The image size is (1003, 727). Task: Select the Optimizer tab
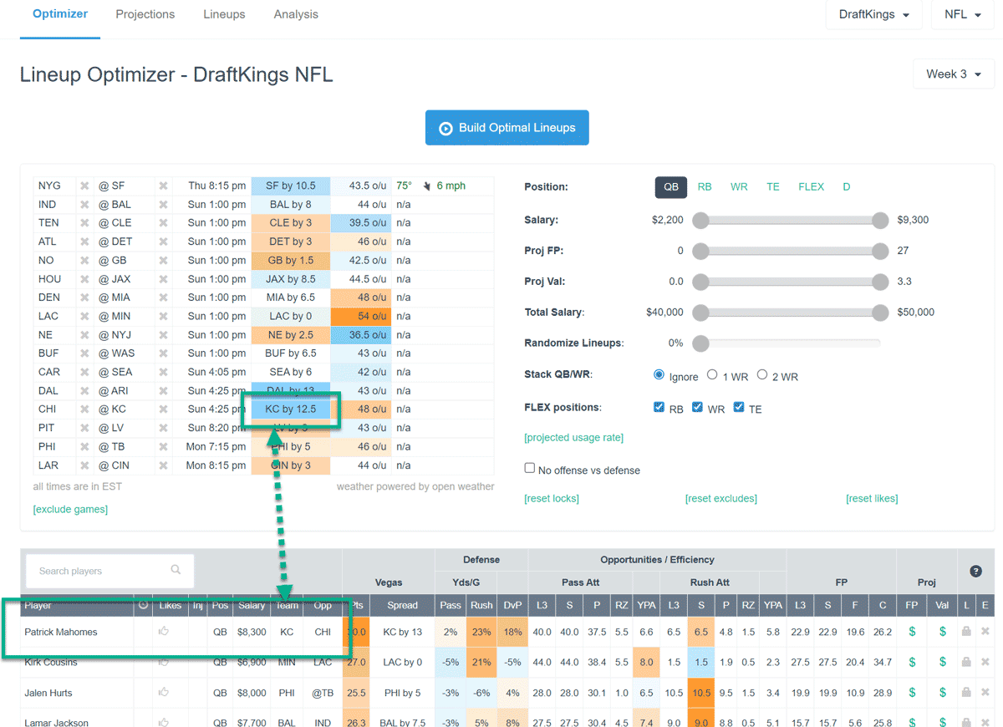click(x=60, y=14)
